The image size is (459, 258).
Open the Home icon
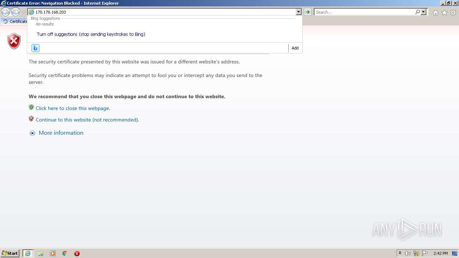(435, 13)
